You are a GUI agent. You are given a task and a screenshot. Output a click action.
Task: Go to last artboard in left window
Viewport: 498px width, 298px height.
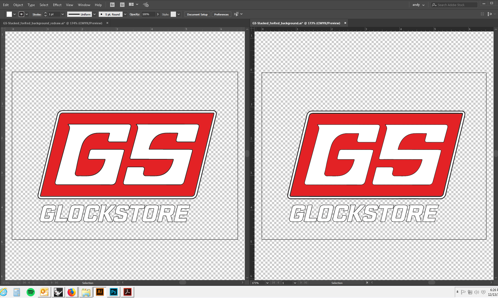pos(56,283)
